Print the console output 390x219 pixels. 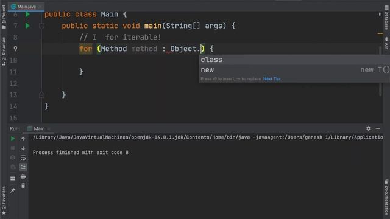(x=23, y=176)
